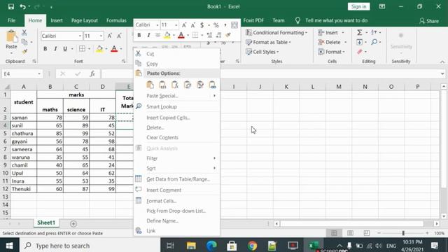Expand Cell Styles dropdown
This screenshot has height=252, width=448.
(x=278, y=52)
